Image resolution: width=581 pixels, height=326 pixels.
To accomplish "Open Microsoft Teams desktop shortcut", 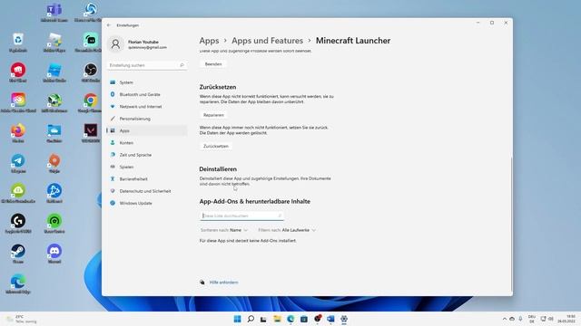I will coord(54,13).
